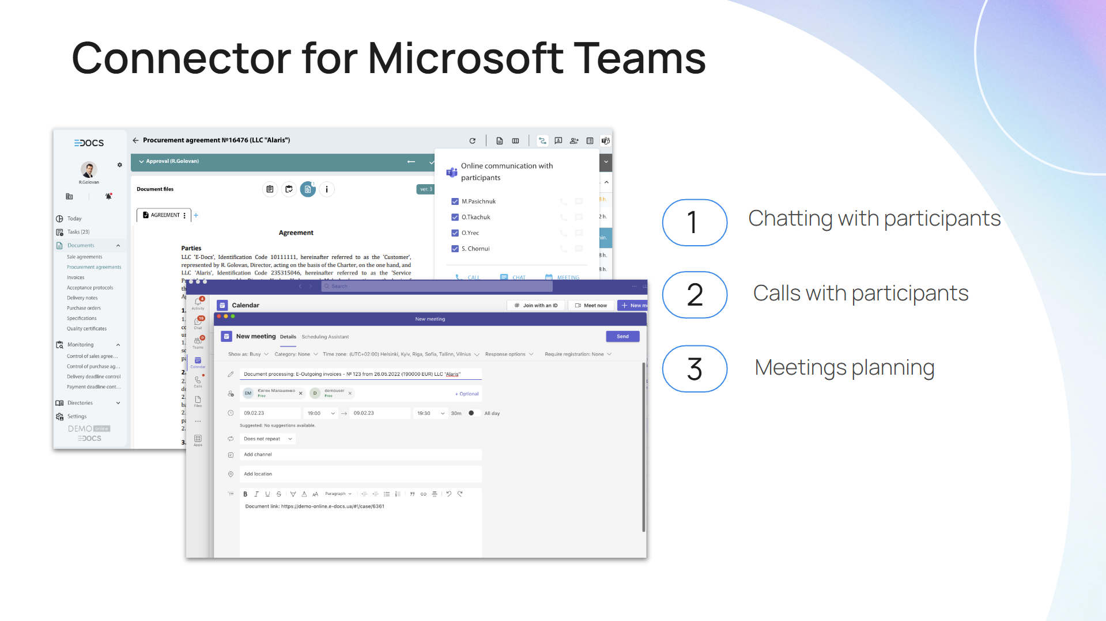Open Sale agreements in Documents list
This screenshot has height=621, width=1106.
(85, 257)
